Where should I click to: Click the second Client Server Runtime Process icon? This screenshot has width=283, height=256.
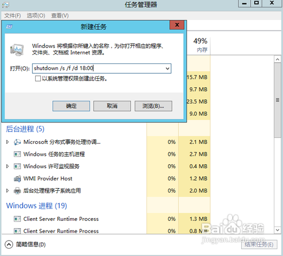17,231
